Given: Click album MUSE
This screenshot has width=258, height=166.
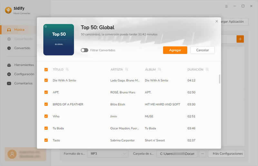Looking at the screenshot, I should [149, 116].
